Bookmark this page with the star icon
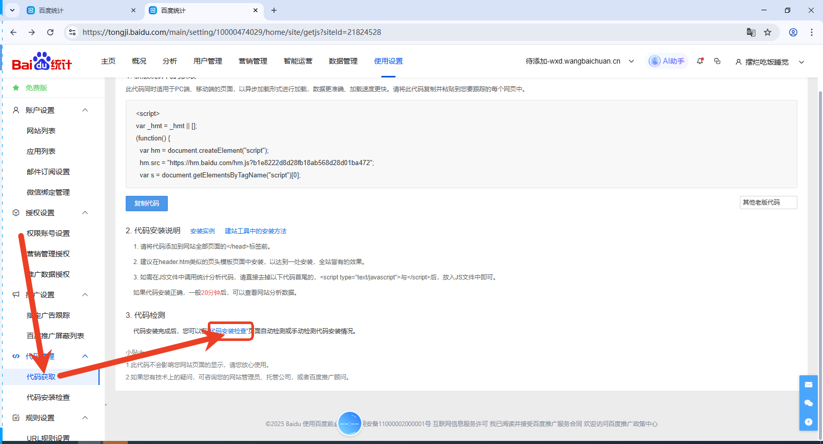 (768, 32)
